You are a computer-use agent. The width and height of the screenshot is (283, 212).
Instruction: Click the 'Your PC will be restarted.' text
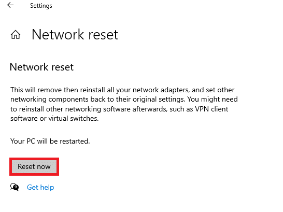[50, 141]
